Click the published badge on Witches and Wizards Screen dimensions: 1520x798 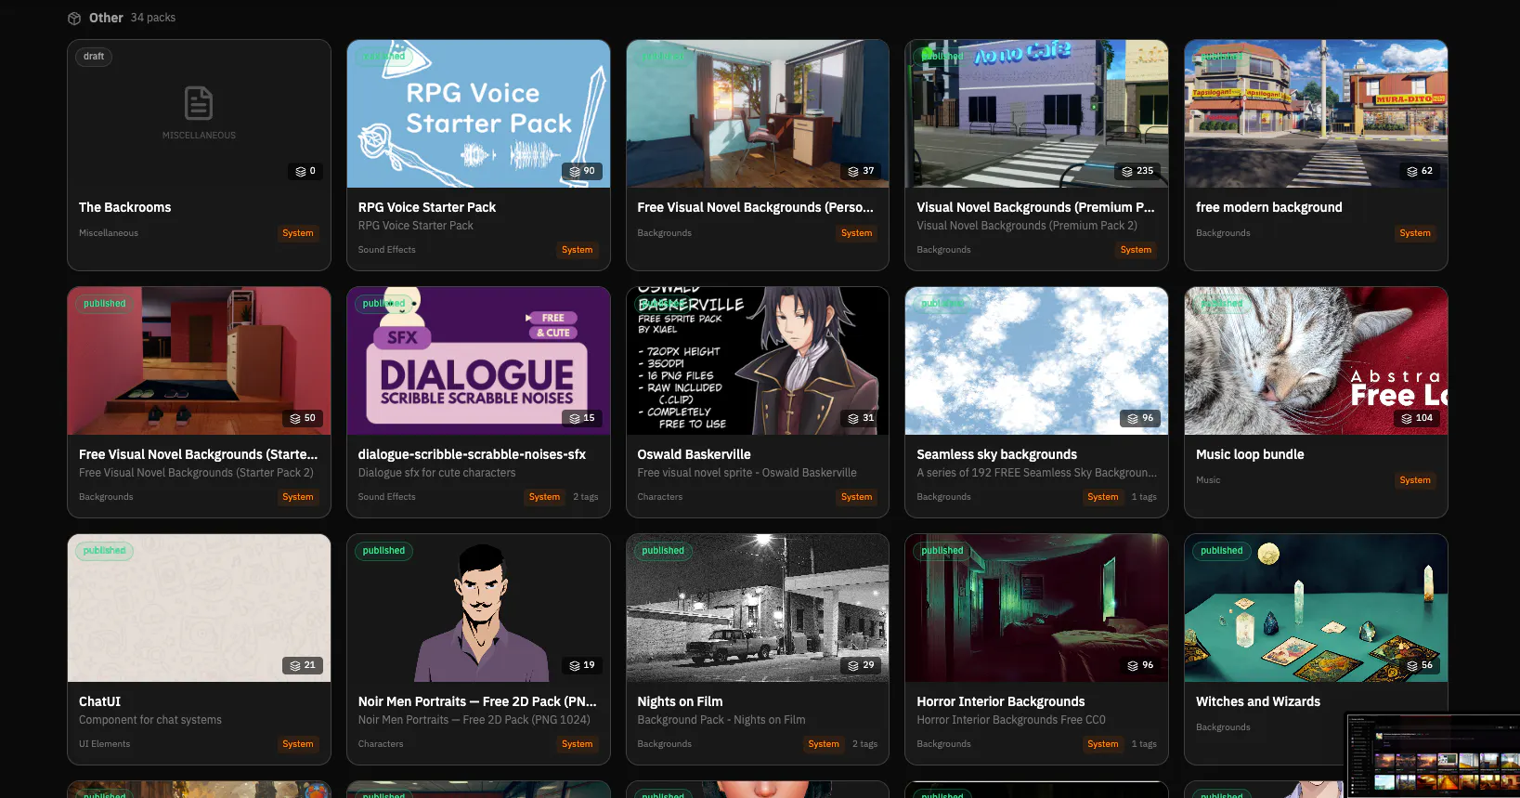point(1221,551)
